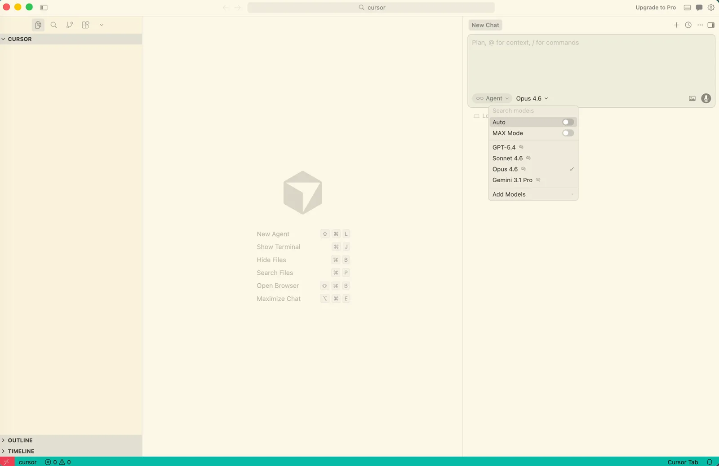This screenshot has height=466, width=719.
Task: Expand more sidebar views chevron
Action: click(102, 25)
